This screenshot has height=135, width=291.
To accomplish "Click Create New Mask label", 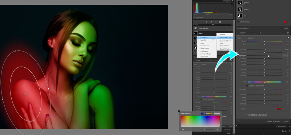I will pyautogui.click(x=203, y=28).
